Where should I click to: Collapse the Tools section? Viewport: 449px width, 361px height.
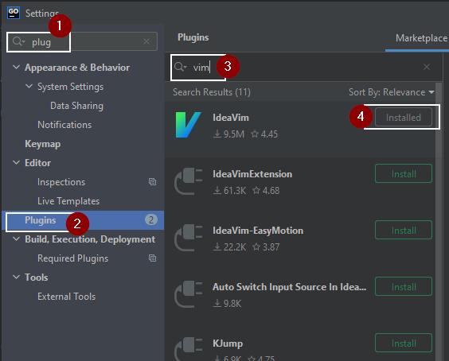click(17, 278)
